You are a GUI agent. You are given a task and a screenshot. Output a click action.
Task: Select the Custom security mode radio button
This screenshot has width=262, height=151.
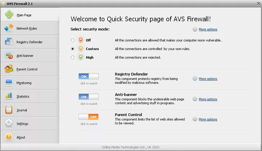(x=72, y=49)
